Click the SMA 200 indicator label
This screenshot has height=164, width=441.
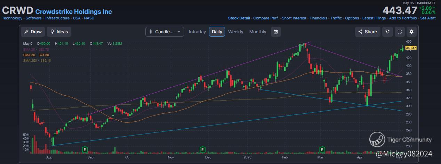37,60
